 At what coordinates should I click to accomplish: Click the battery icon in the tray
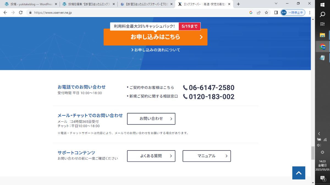(x=319, y=140)
